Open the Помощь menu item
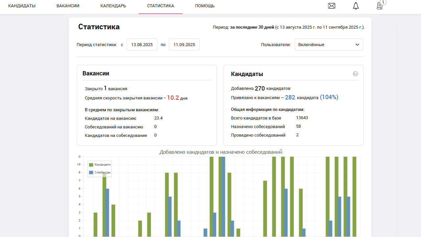The width and height of the screenshot is (421, 237). pyautogui.click(x=205, y=6)
